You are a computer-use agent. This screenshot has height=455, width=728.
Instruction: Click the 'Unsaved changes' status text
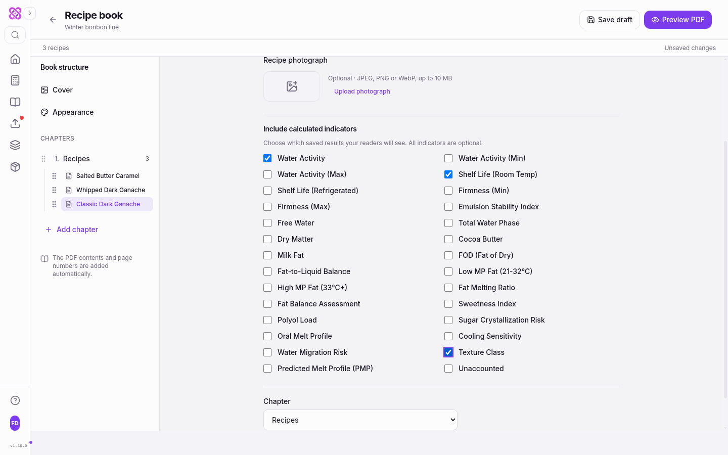[690, 48]
